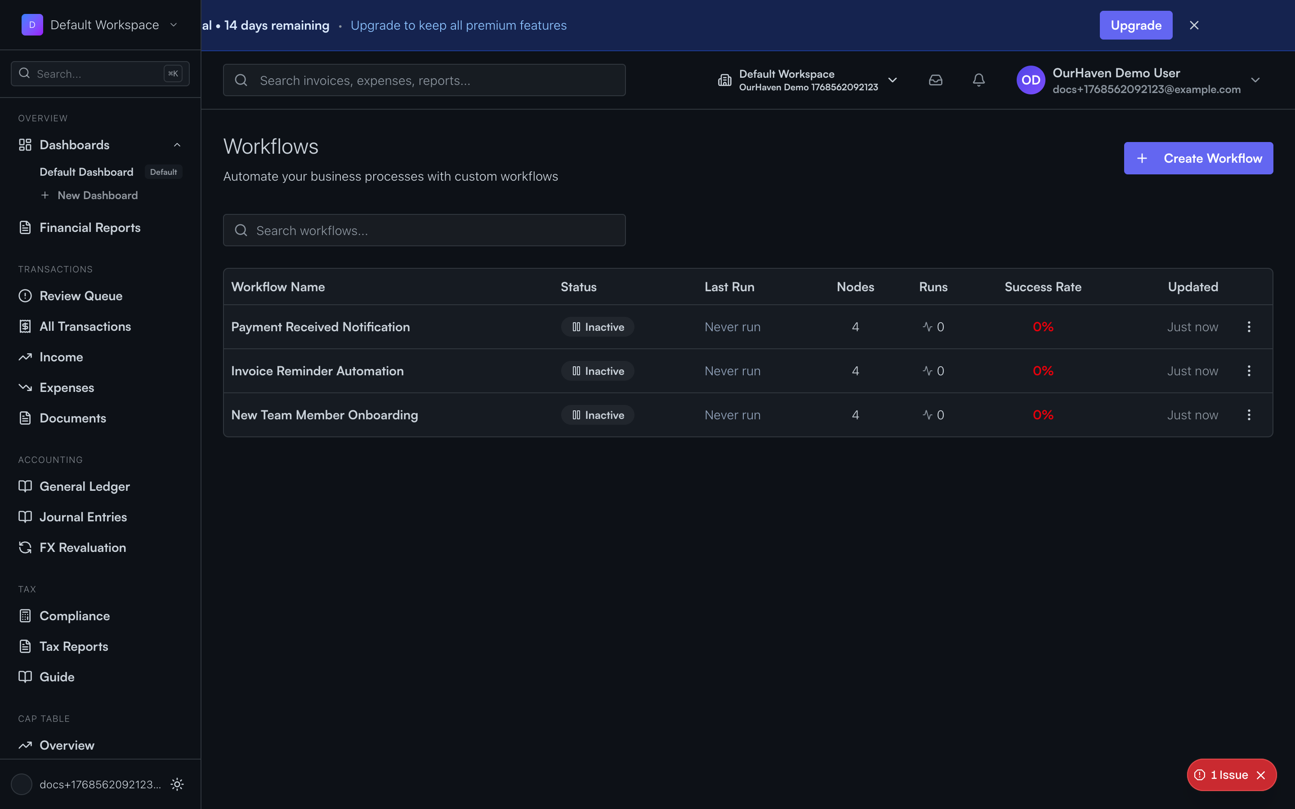Toggle light mode with the sun icon
The height and width of the screenshot is (809, 1295).
click(177, 784)
